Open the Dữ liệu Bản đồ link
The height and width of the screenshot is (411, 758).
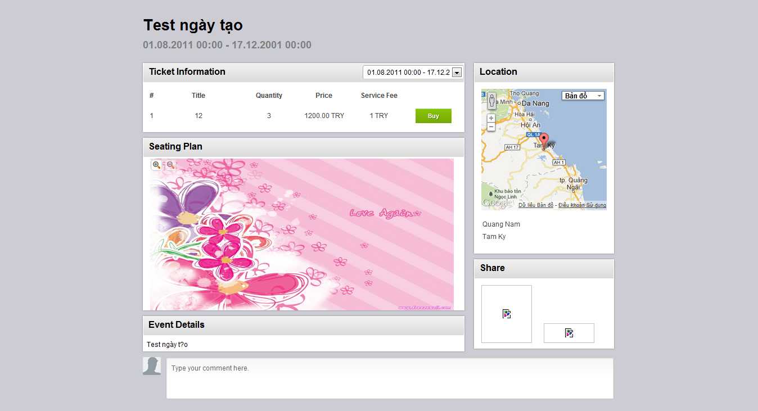point(536,205)
